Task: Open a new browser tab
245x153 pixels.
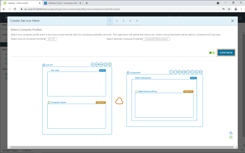Action: (x=87, y=3)
